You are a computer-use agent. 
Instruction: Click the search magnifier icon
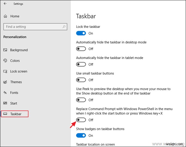pyautogui.click(x=64, y=27)
